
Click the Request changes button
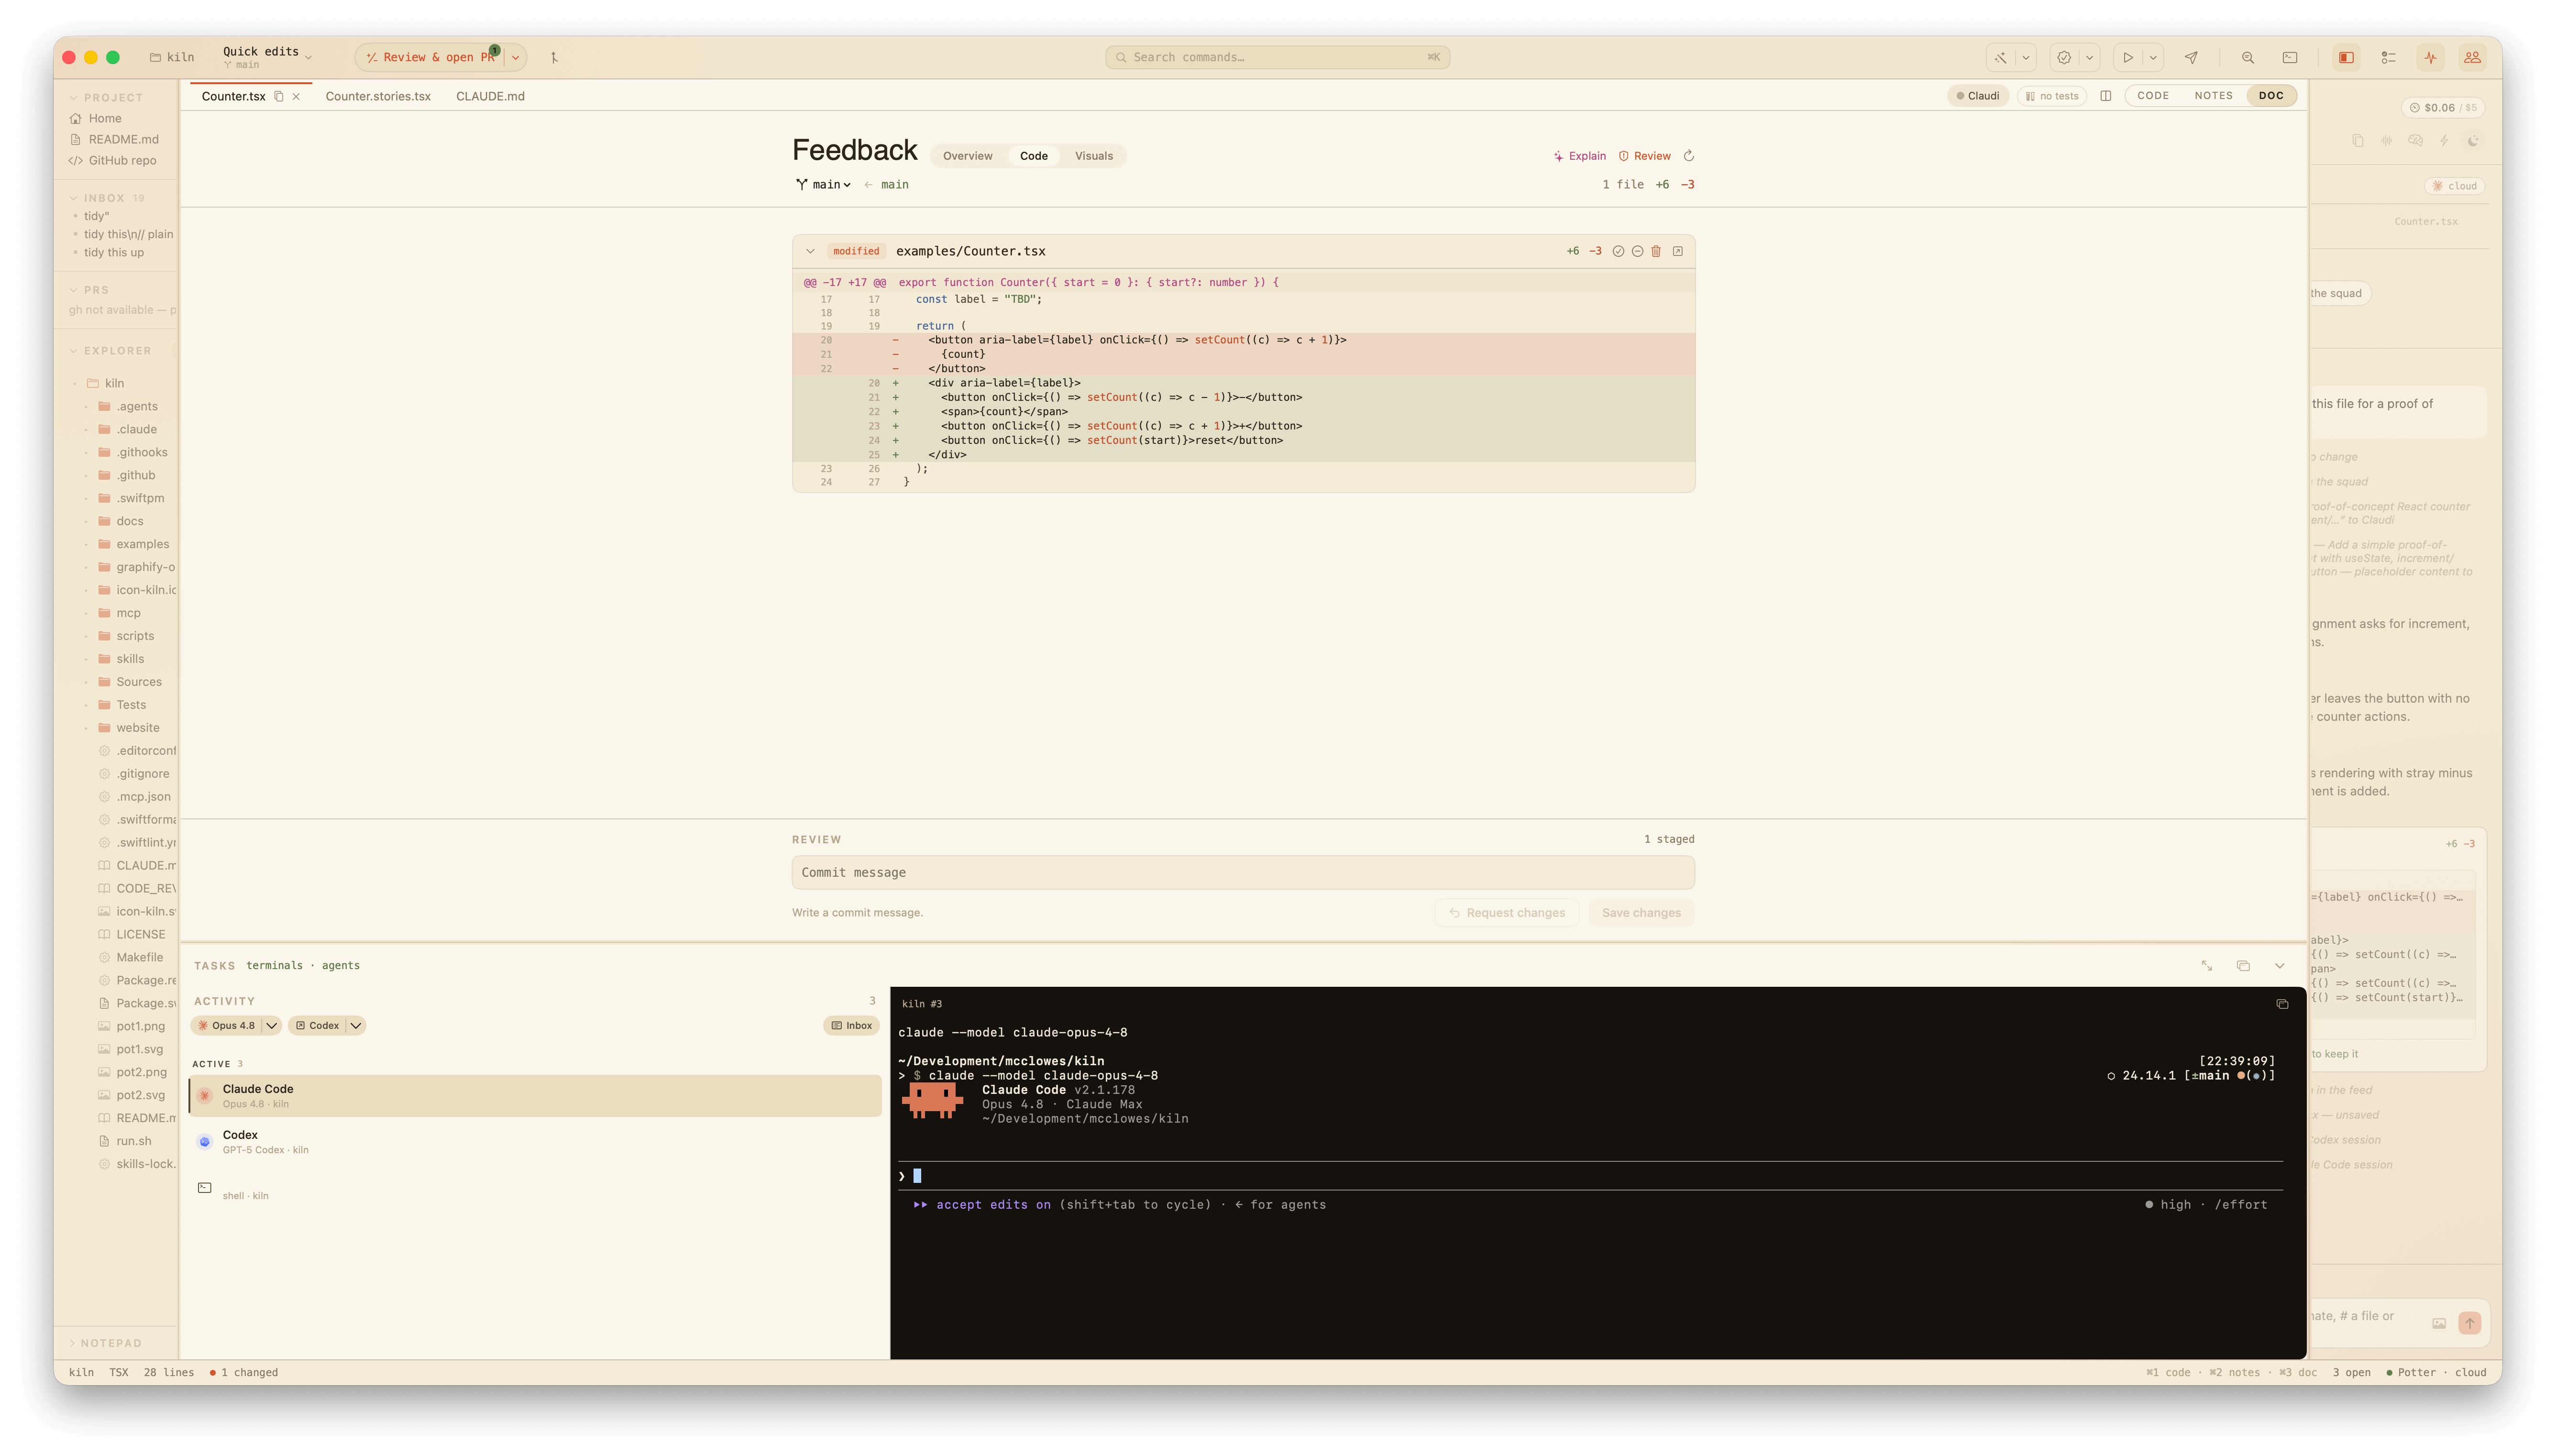coord(1507,912)
